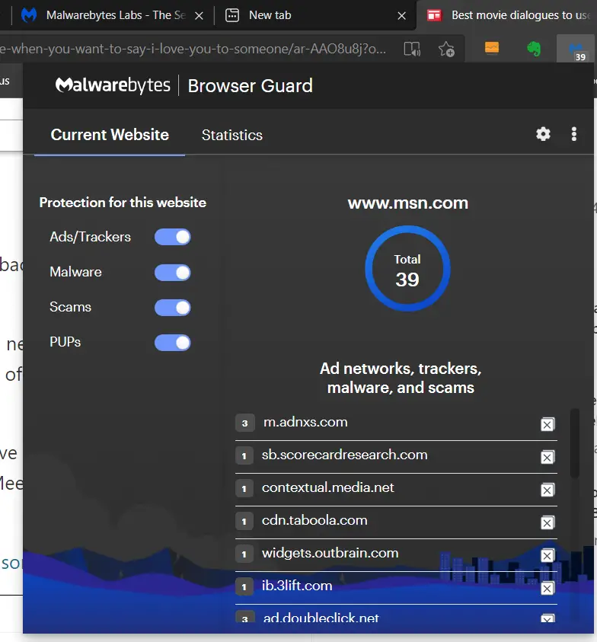Viewport: 597px width, 642px height.
Task: Click the Browser Guard title text
Action: point(251,86)
